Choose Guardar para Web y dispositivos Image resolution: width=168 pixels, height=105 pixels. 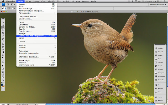tap(36, 36)
